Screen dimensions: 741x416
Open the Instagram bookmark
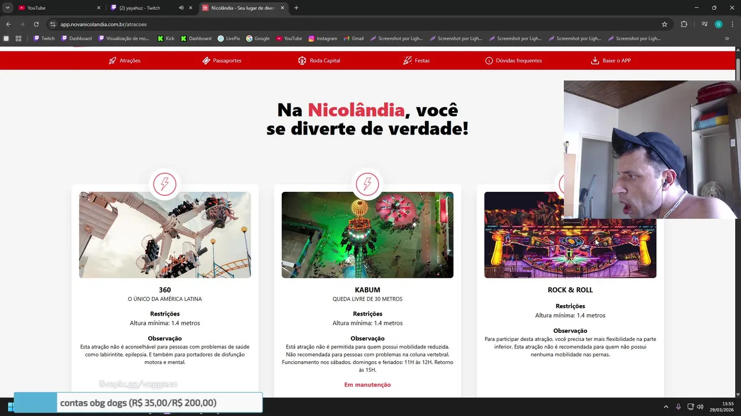click(x=322, y=39)
